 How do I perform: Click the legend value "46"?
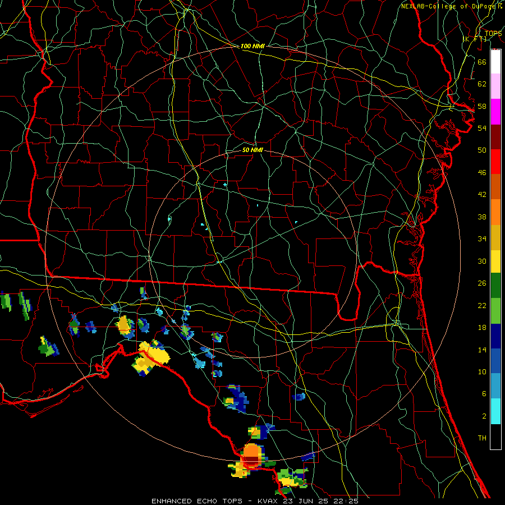(x=482, y=173)
